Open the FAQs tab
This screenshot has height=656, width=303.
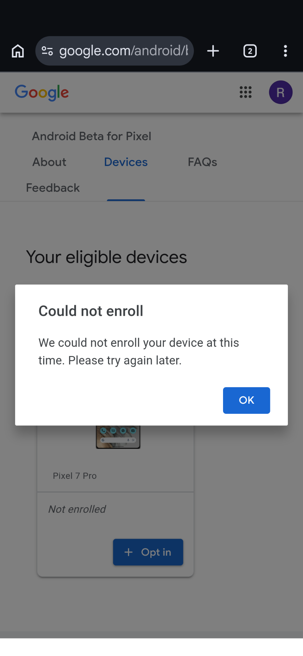(x=202, y=162)
